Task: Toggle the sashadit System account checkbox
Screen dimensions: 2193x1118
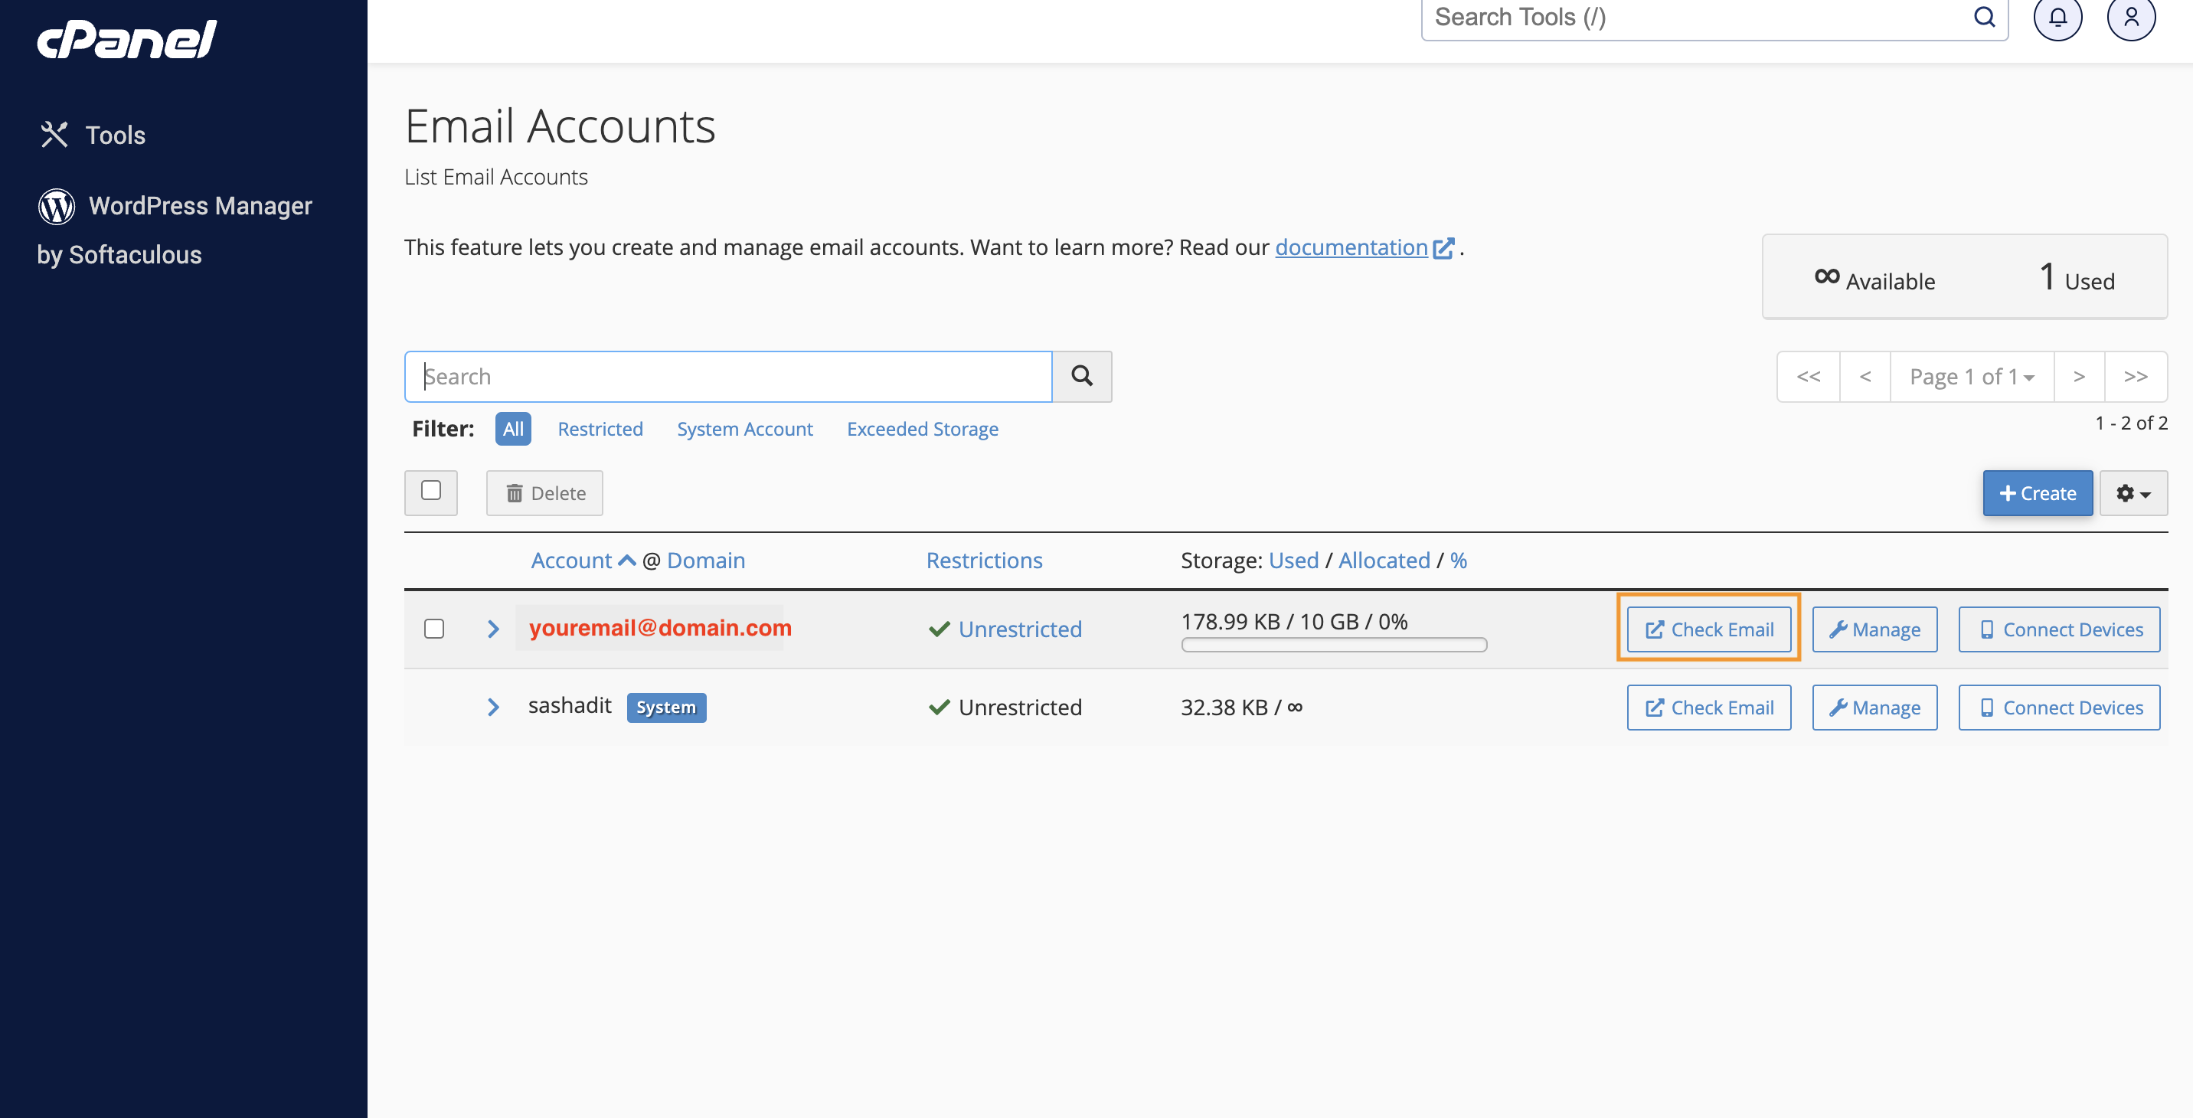Action: [435, 706]
